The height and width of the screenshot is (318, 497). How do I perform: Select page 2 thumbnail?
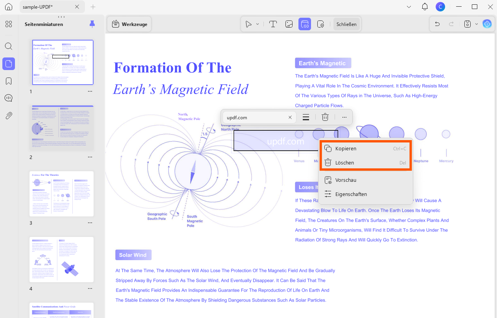pos(62,128)
